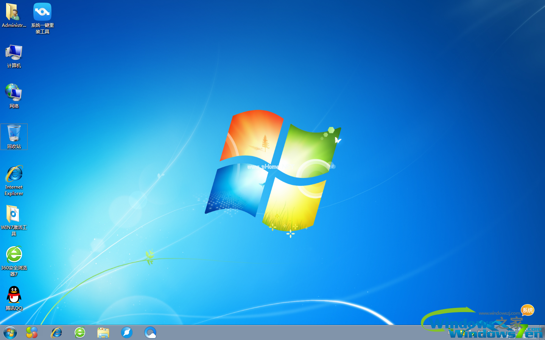Open the blue compass browser on the taskbar

coord(126,332)
